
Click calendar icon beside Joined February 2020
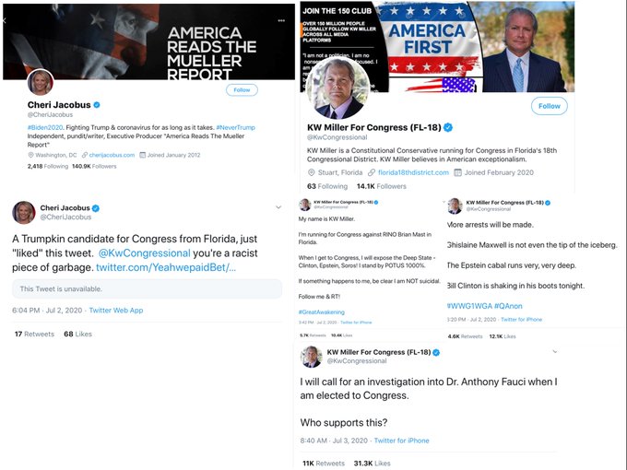458,172
